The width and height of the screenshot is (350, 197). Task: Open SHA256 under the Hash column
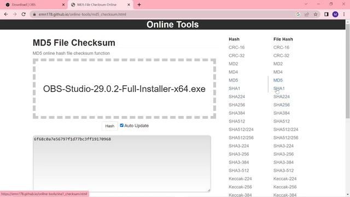(237, 105)
